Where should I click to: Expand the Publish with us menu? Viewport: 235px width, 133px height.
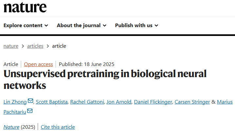(x=137, y=25)
